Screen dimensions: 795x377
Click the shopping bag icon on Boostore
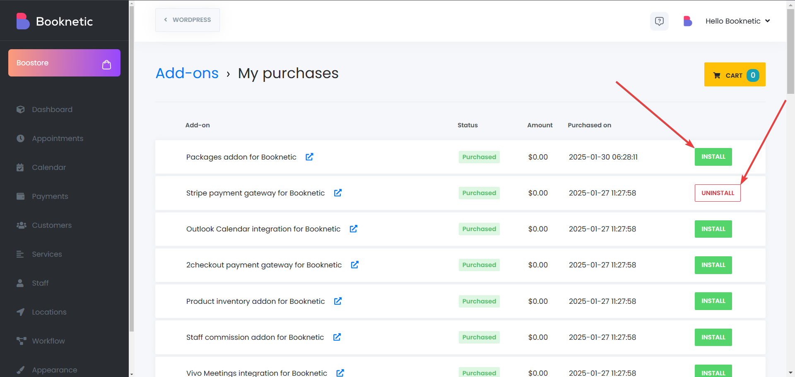[106, 64]
